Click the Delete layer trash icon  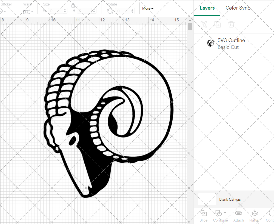point(231,24)
